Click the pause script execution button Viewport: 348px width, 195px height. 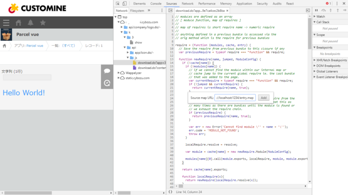tap(316, 10)
